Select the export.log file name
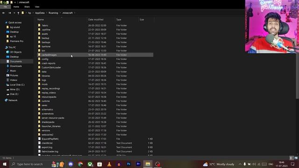Viewport: 299px width, 168px height. [x=47, y=147]
